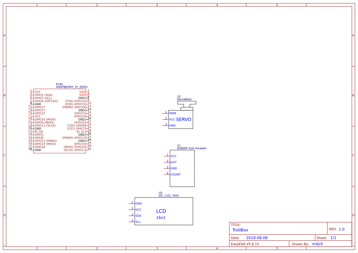The image size is (358, 253).
Task: Click (SCLK) GPIO21 pin label
Action: pos(74,150)
